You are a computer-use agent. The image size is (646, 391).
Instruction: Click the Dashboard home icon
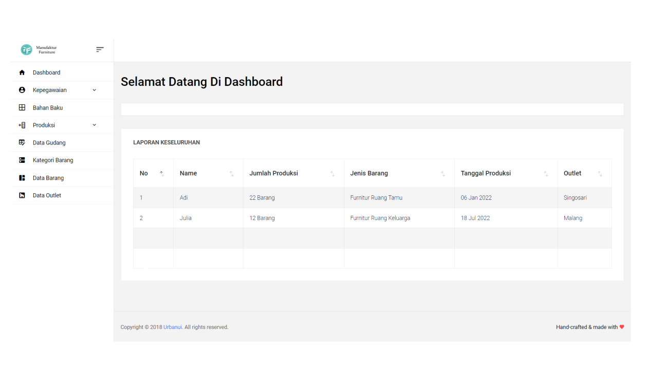point(22,73)
